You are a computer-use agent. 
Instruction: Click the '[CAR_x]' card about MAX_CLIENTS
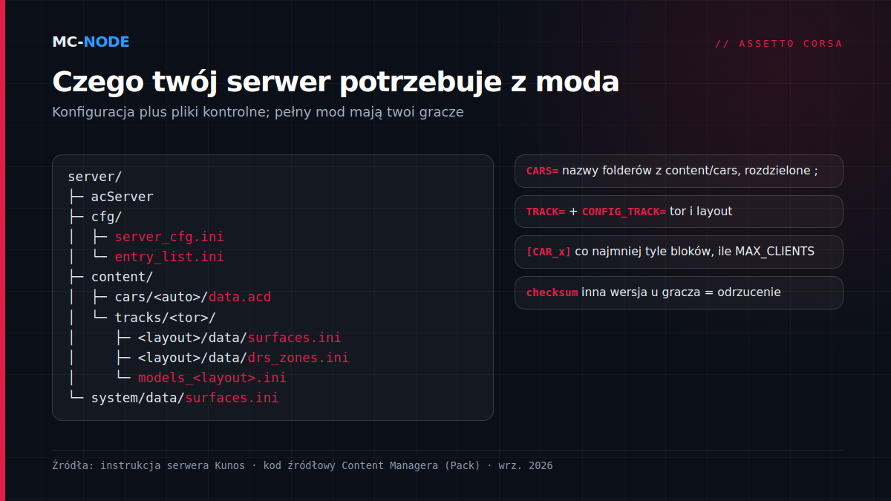(679, 252)
